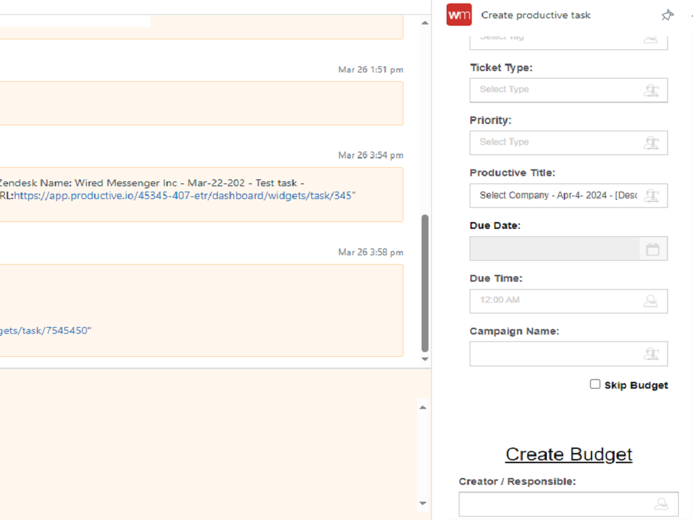Open the Due Time 12:00 AM dropdown

(x=555, y=301)
